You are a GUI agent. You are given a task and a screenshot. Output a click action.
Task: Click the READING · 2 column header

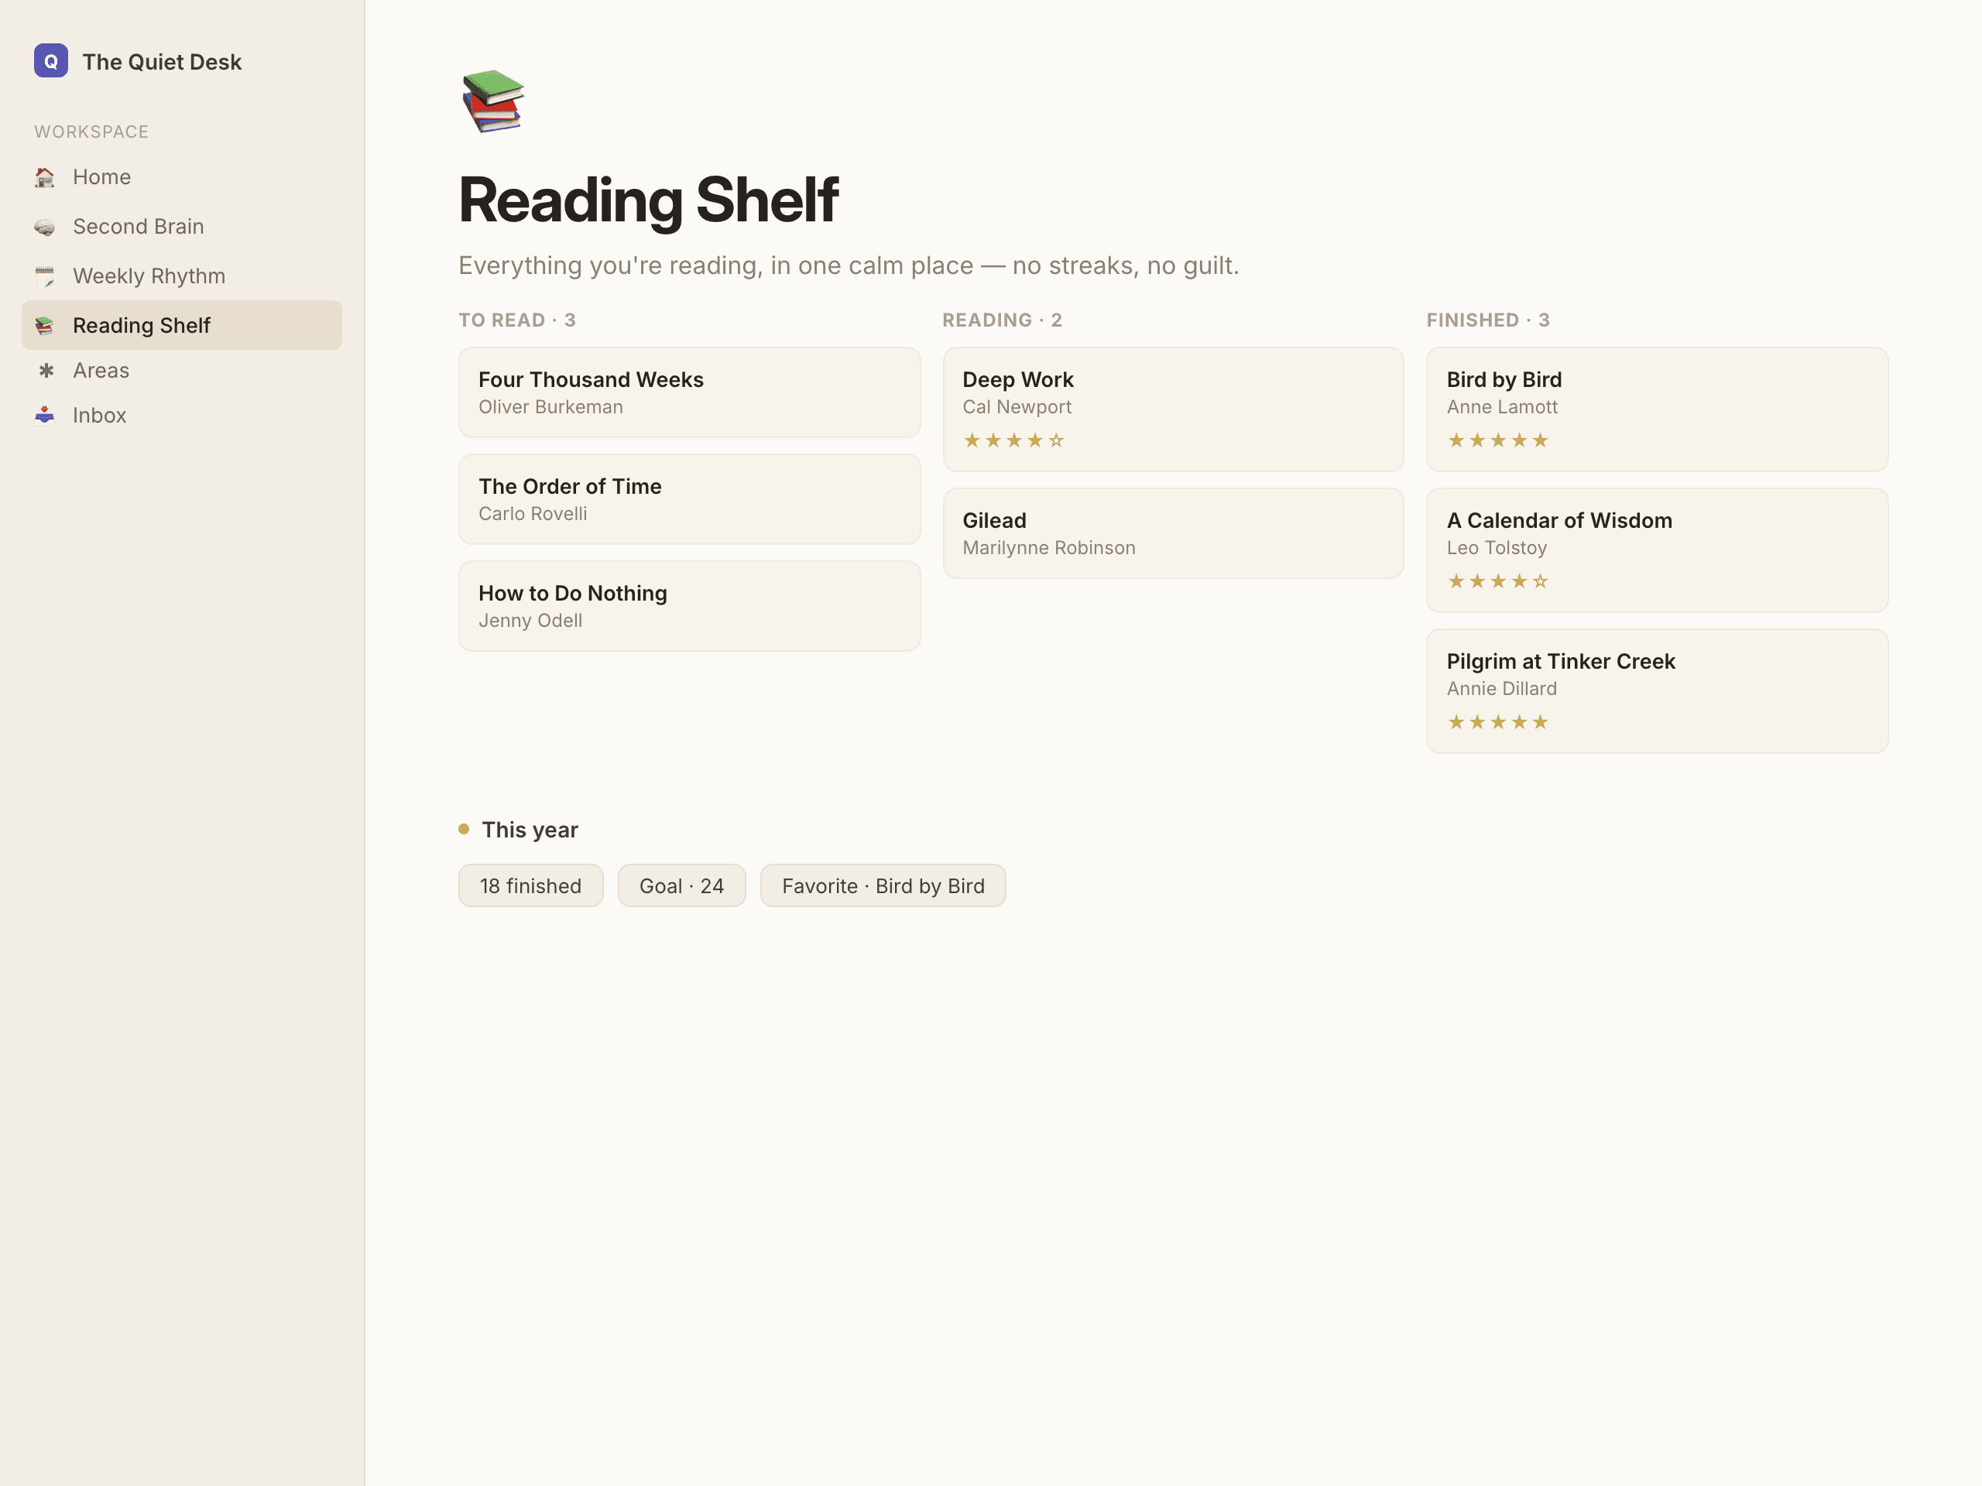(1002, 320)
